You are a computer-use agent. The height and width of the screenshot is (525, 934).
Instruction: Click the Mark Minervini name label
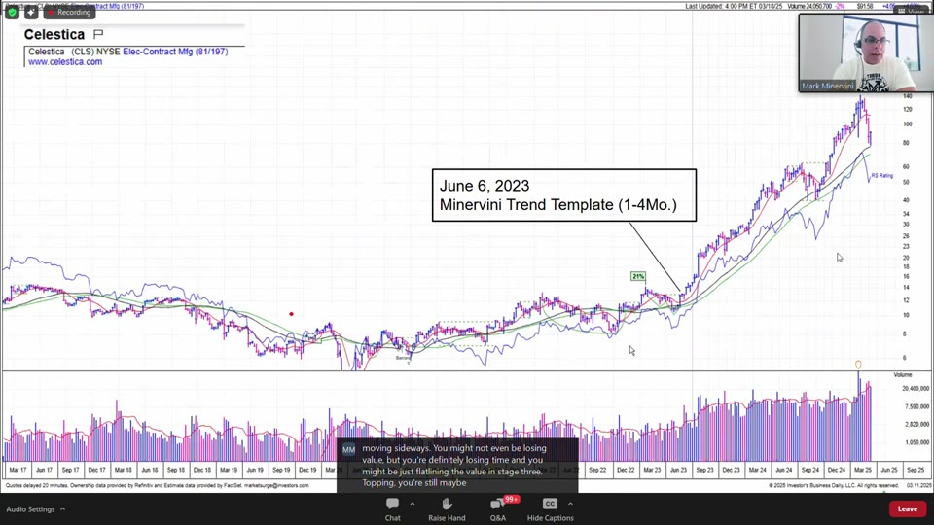[x=827, y=86]
